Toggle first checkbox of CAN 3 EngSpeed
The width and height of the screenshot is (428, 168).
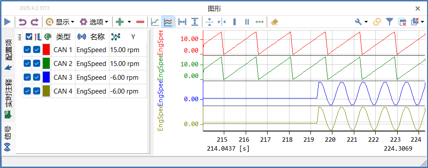point(27,78)
